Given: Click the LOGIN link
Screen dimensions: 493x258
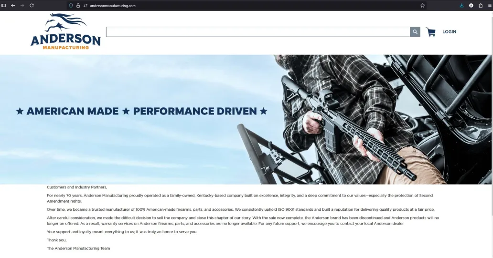Looking at the screenshot, I should [449, 31].
